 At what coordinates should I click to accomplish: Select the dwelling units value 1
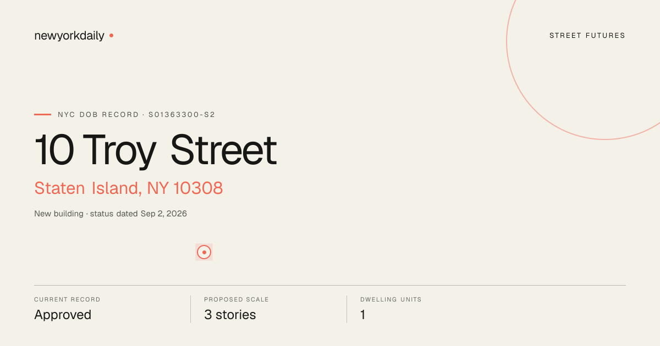click(x=363, y=315)
